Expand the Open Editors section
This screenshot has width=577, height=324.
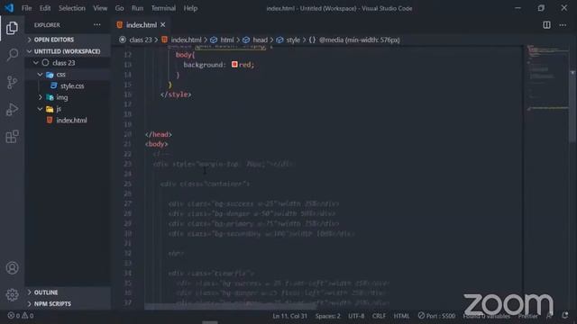click(68, 40)
